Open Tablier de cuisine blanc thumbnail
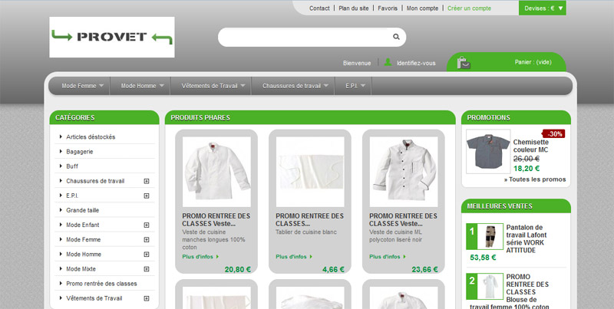614x309 pixels. click(310, 171)
